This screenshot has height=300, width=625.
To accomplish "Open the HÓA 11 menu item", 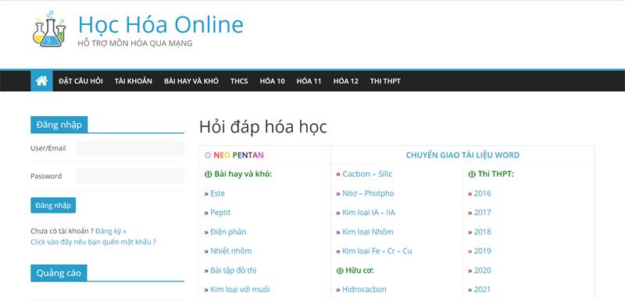I will coord(309,81).
